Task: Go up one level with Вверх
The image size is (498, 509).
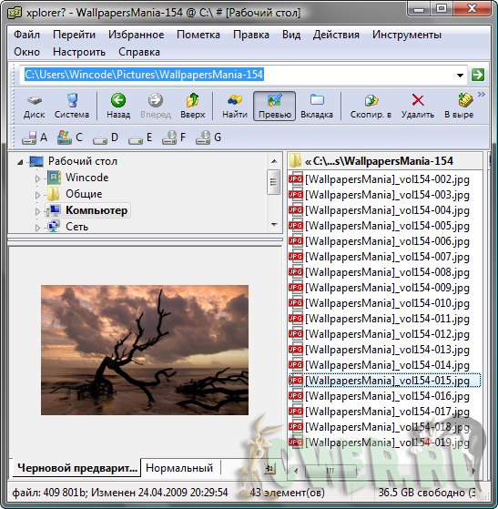Action: coord(192,107)
